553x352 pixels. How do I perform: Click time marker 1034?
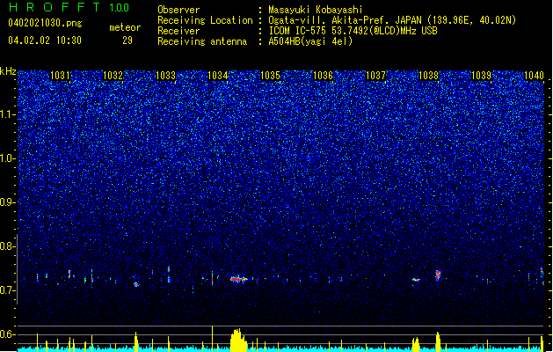[218, 76]
